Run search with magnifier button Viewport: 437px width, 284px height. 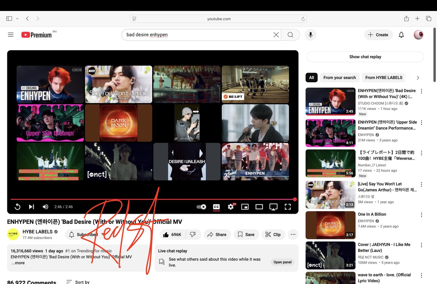pyautogui.click(x=290, y=35)
